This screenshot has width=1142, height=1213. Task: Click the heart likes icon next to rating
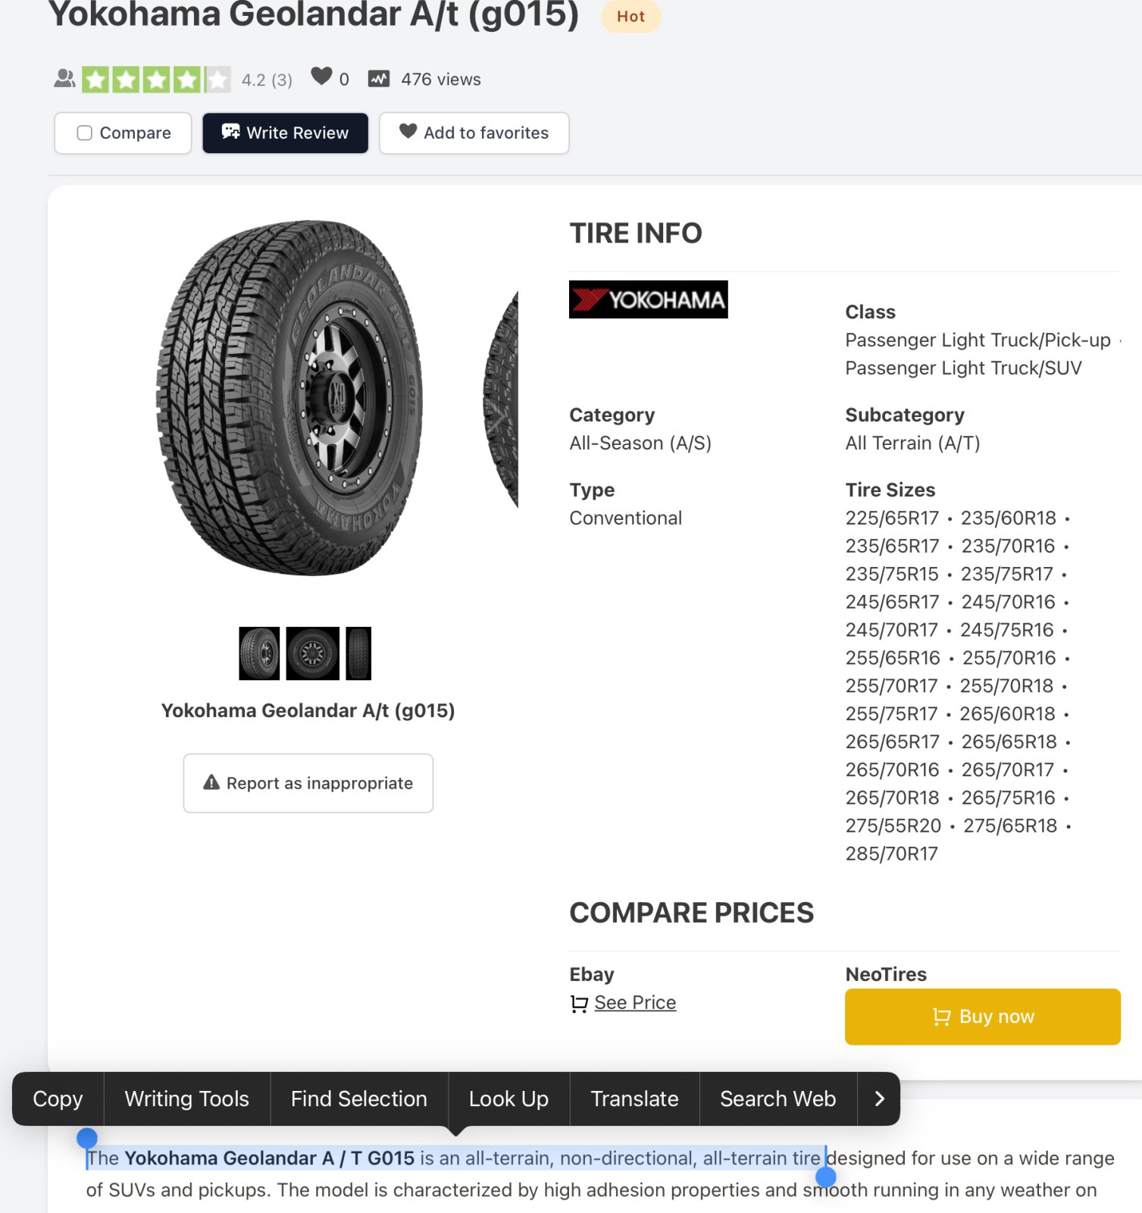pos(321,77)
